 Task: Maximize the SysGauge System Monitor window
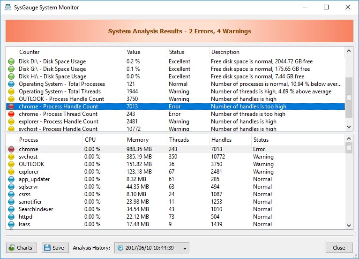click(x=326, y=7)
